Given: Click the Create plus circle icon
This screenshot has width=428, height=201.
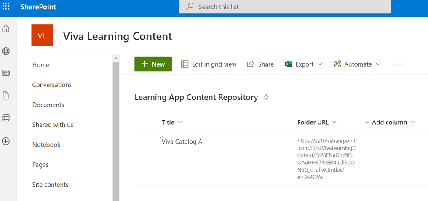Looking at the screenshot, I should pos(6,141).
